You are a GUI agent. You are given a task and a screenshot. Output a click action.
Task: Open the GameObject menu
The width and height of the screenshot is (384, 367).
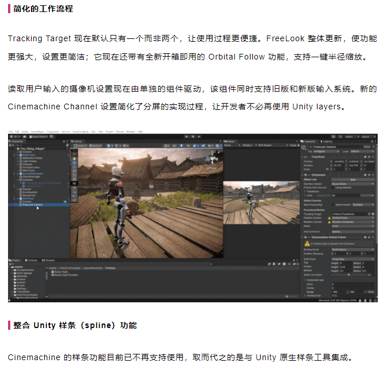(37, 132)
